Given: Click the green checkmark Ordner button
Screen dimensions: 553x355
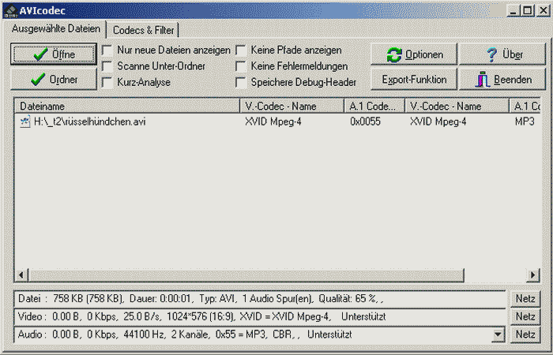Looking at the screenshot, I should click(x=53, y=79).
